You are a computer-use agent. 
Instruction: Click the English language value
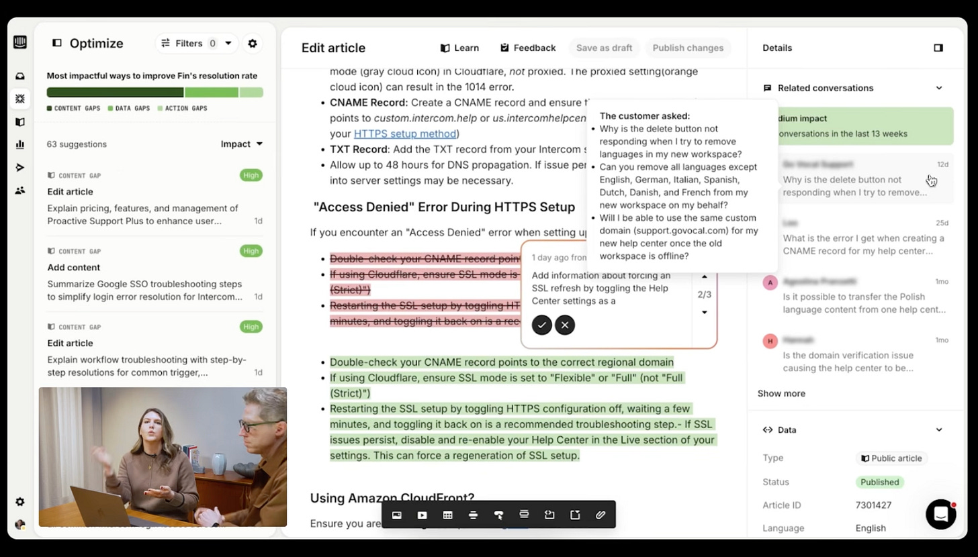[871, 527]
